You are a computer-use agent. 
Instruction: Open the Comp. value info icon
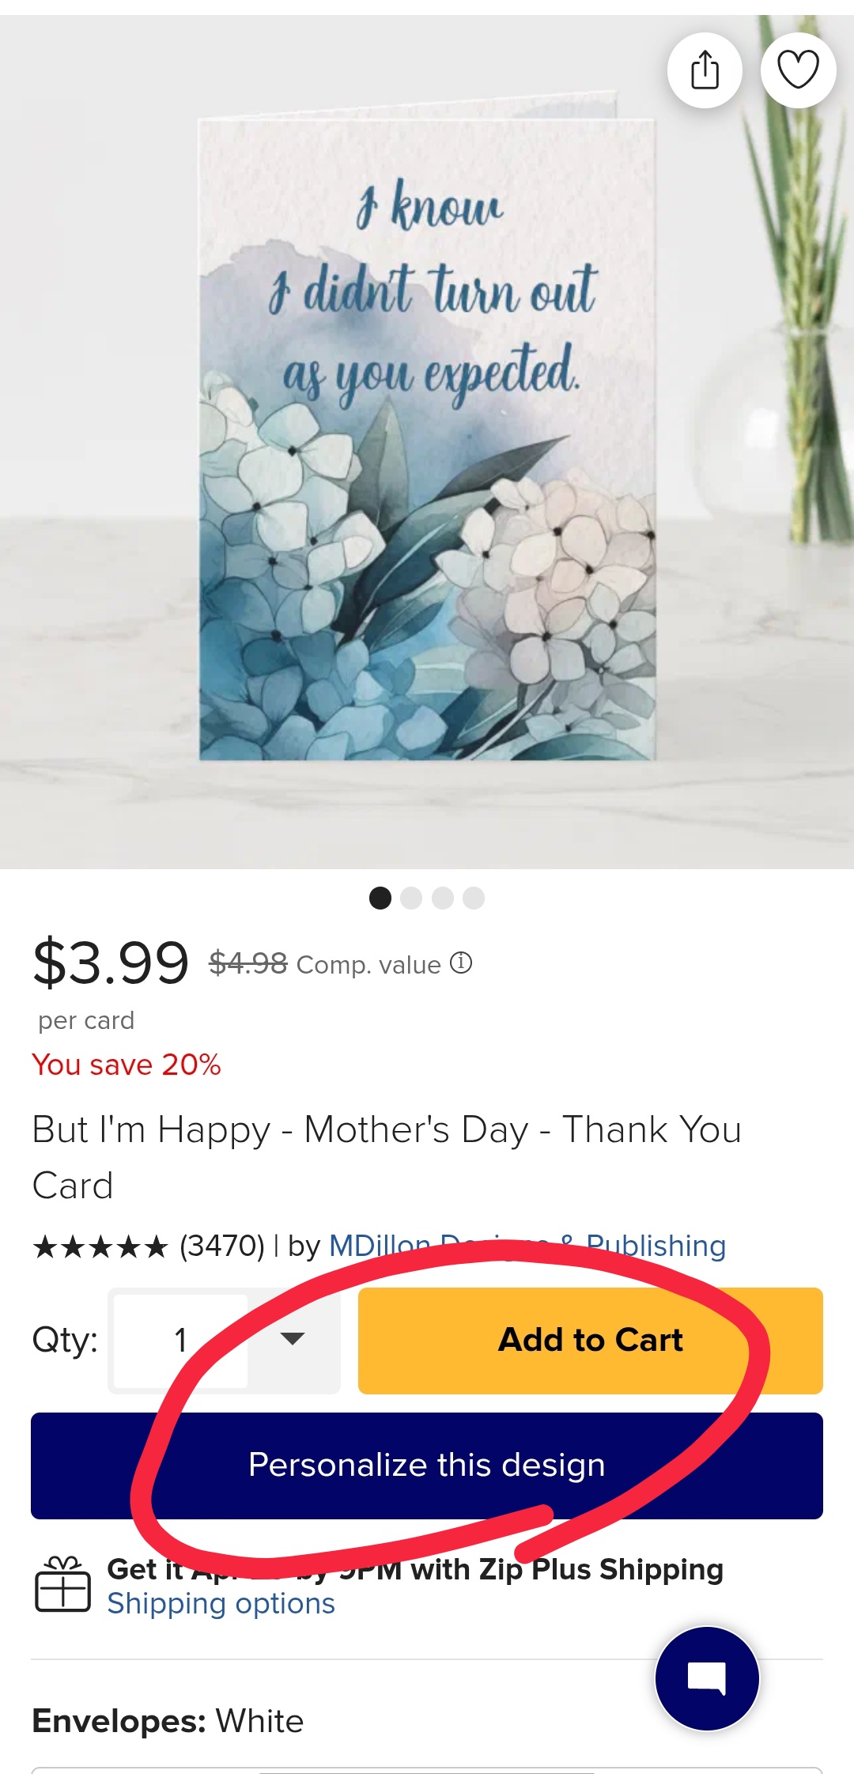(x=461, y=963)
